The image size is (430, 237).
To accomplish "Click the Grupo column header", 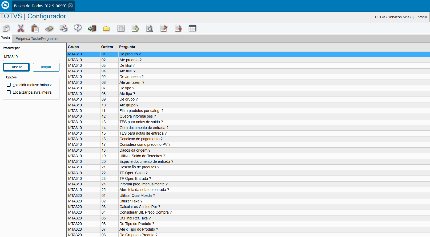I will tap(73, 47).
